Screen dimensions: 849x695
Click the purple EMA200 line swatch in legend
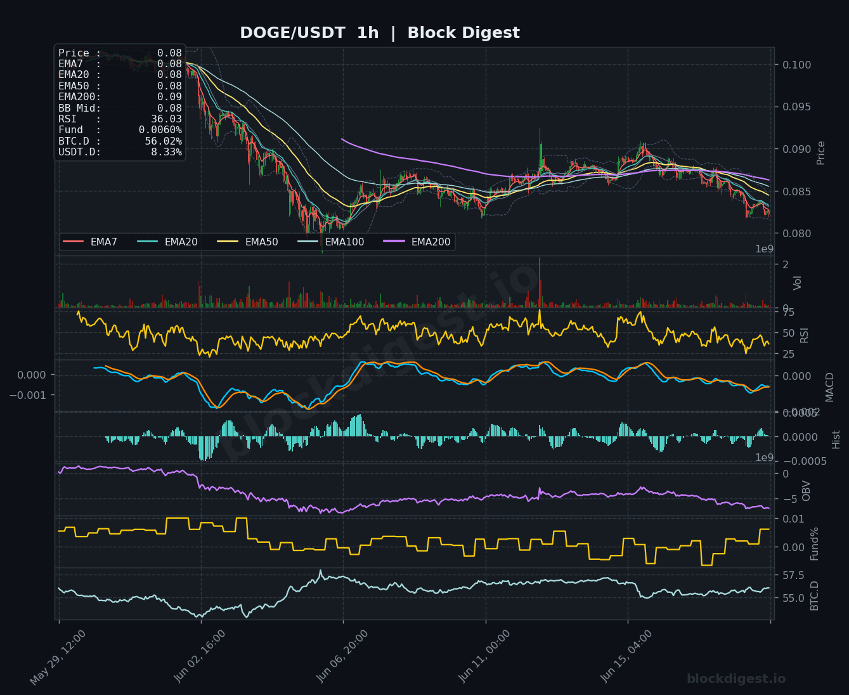coord(394,242)
